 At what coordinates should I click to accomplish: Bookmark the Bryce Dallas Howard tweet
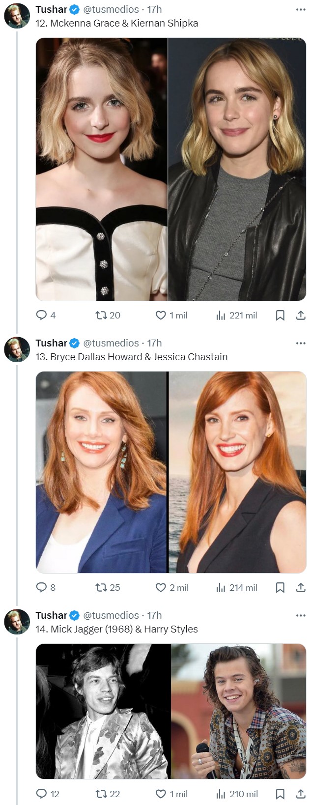coord(280,587)
